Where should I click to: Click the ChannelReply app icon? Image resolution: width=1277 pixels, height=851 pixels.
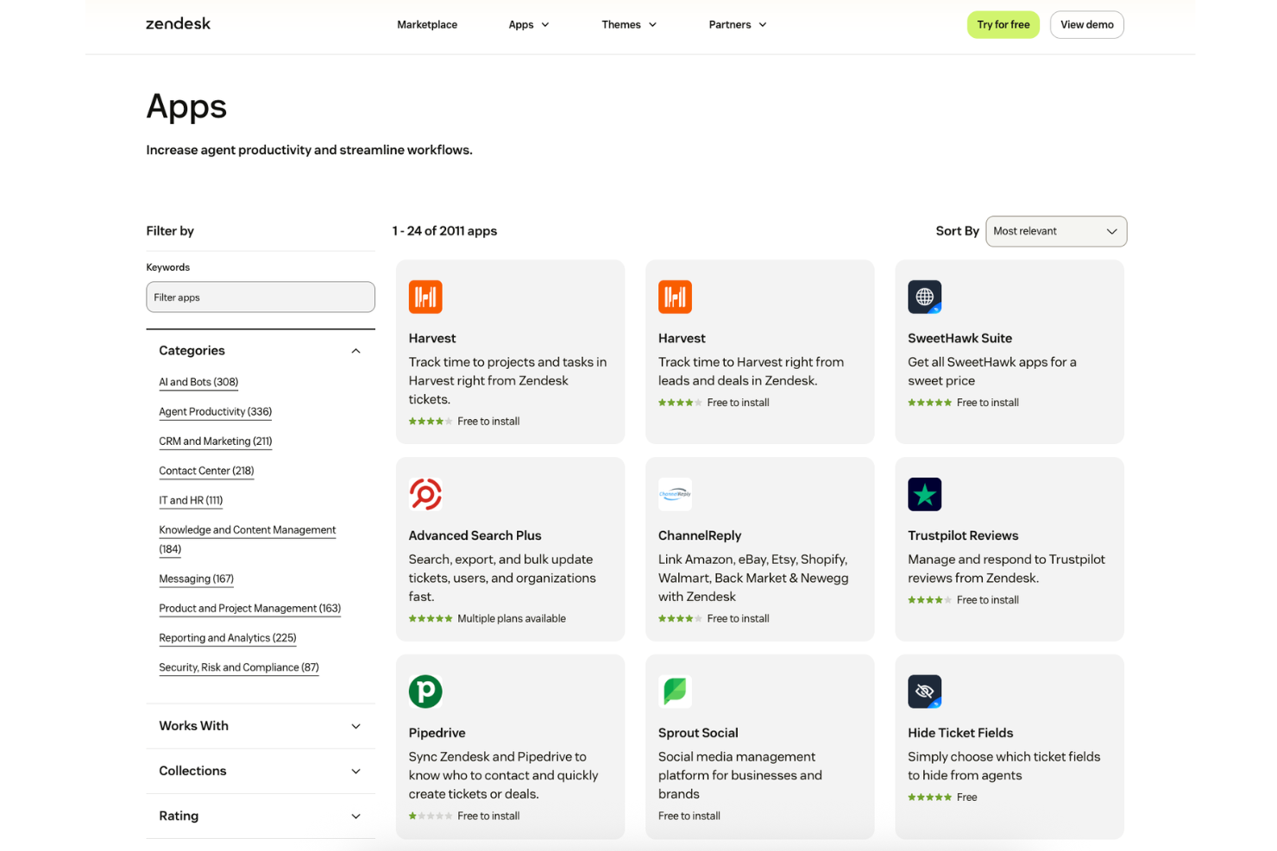pyautogui.click(x=675, y=494)
